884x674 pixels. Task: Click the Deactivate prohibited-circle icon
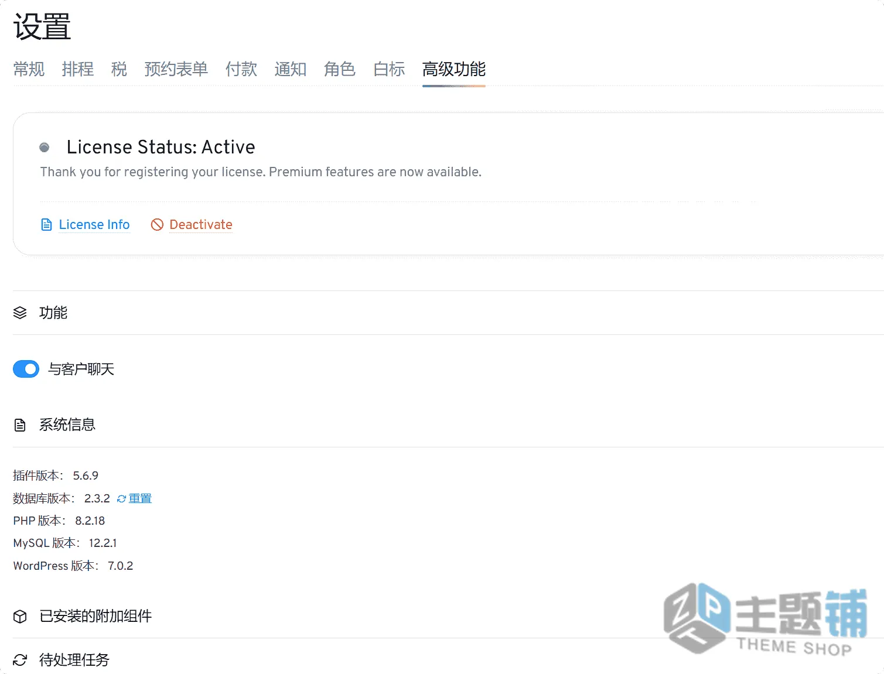[157, 225]
